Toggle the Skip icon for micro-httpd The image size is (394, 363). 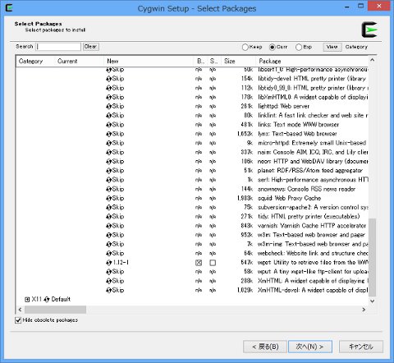click(109, 143)
